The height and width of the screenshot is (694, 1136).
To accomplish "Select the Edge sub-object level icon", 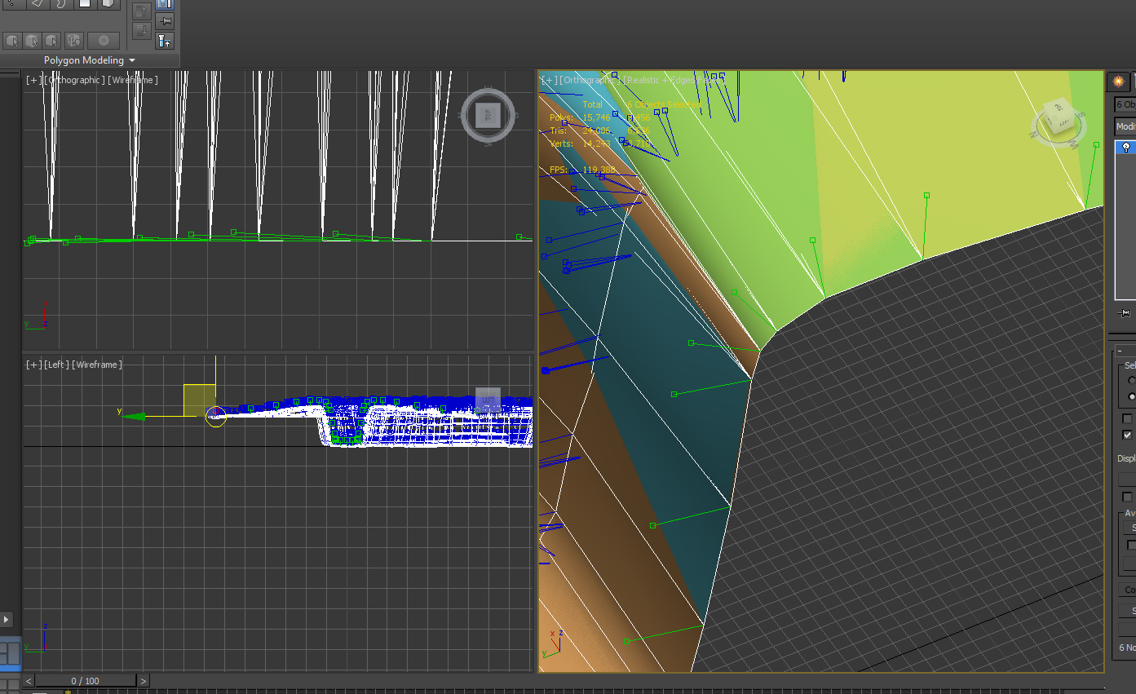I will [38, 4].
